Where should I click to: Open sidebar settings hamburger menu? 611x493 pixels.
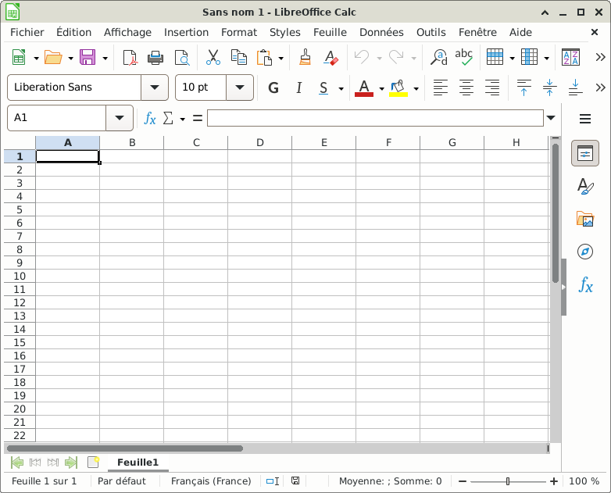pos(585,119)
